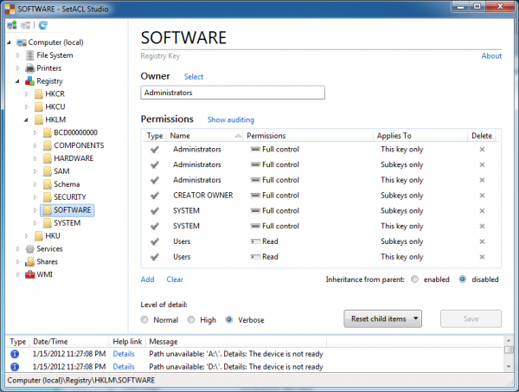Screen dimensions: 519x392
Task: Set level of detail to High
Action: click(191, 320)
